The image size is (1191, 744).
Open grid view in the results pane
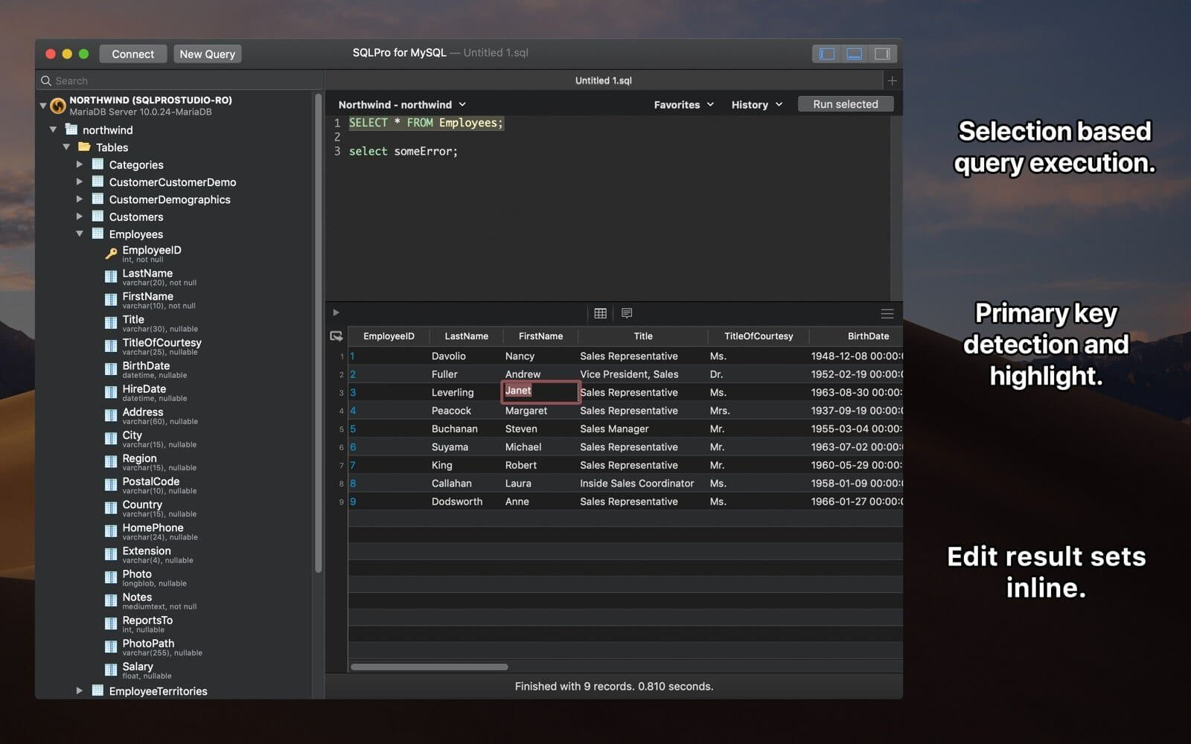[600, 313]
